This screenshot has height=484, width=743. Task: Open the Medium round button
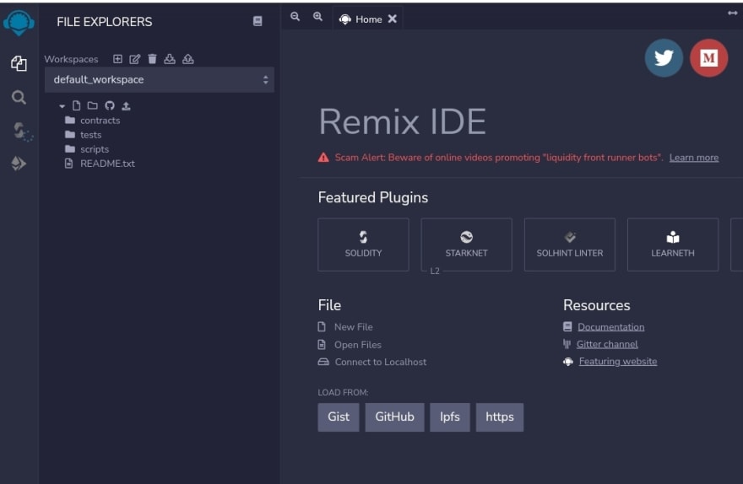click(x=709, y=57)
